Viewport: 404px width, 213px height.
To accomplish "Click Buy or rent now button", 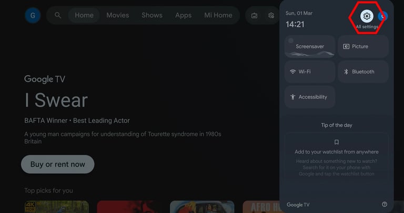I will pyautogui.click(x=58, y=164).
